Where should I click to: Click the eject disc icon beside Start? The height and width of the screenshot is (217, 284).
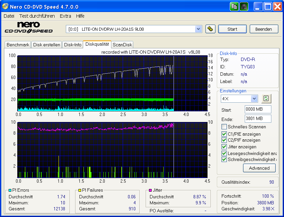(210, 29)
